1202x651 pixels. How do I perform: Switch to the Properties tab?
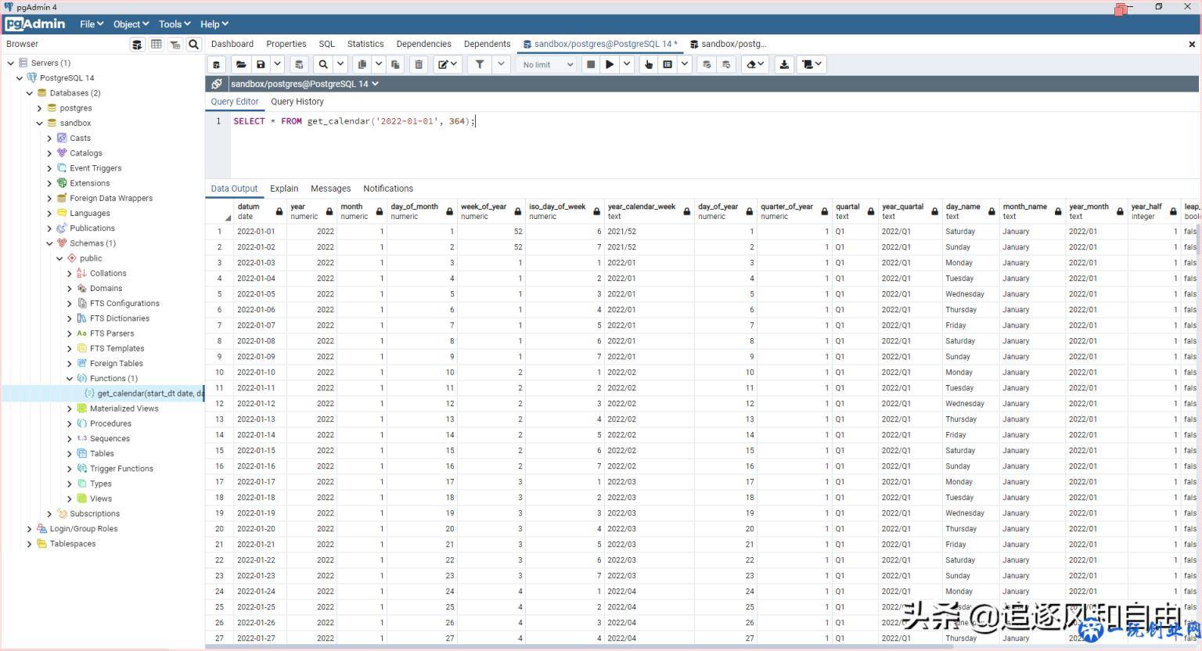point(286,44)
